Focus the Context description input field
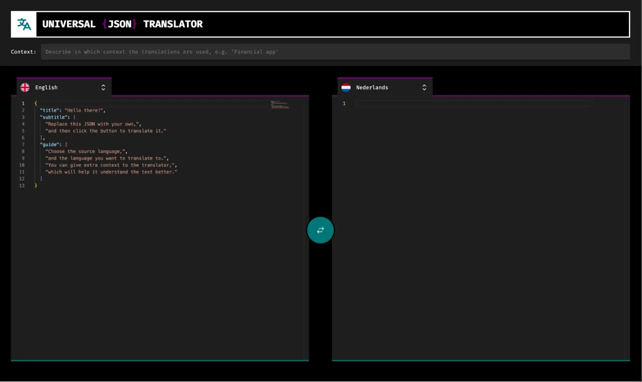642x382 pixels. [x=335, y=52]
